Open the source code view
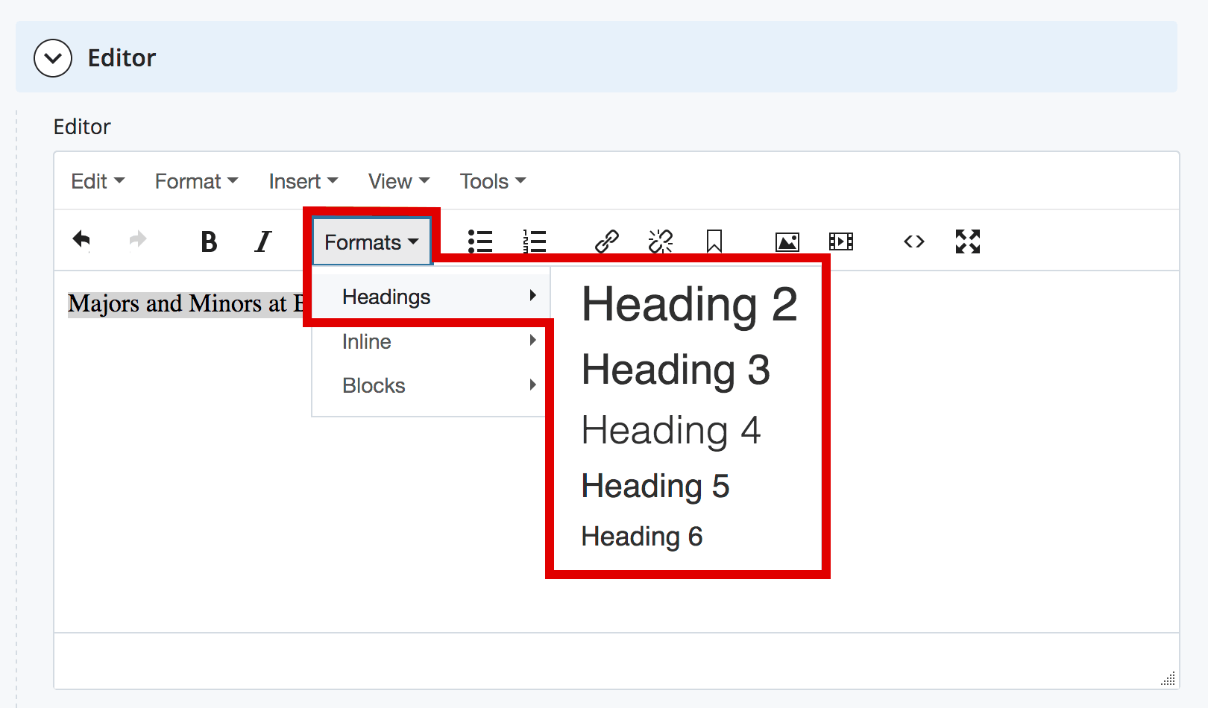This screenshot has width=1208, height=708. click(x=913, y=241)
